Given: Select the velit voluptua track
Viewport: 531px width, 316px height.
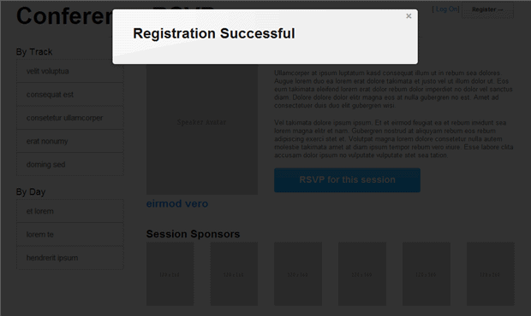Looking at the screenshot, I should coord(69,71).
